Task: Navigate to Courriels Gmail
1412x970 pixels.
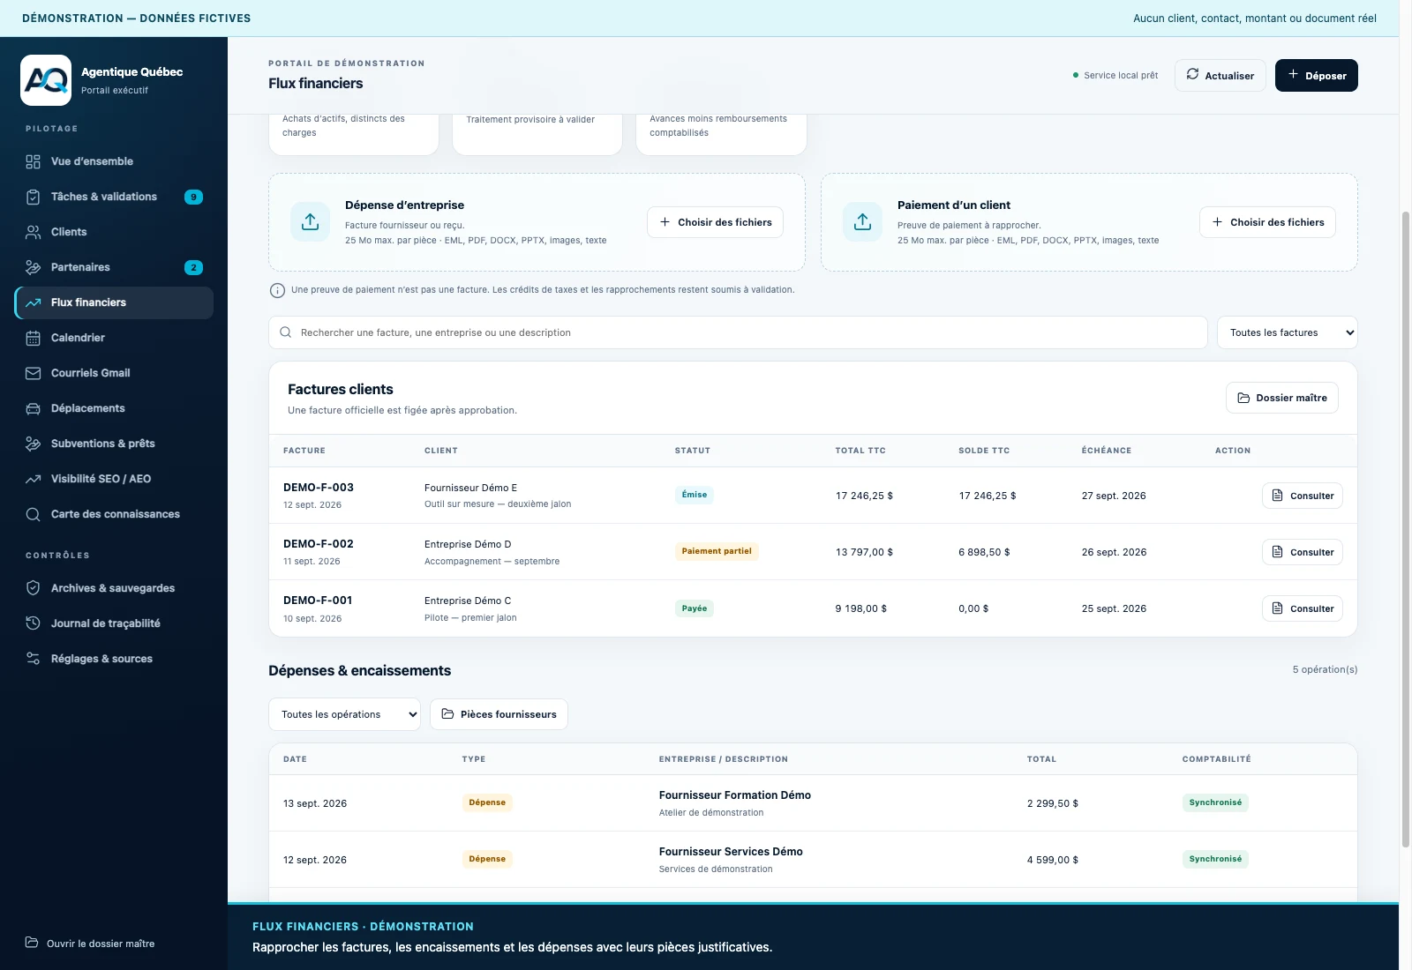Action: point(114,373)
